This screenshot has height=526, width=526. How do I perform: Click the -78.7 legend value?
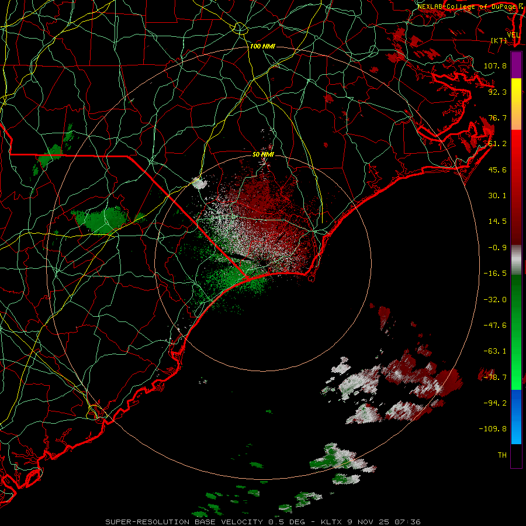click(495, 377)
